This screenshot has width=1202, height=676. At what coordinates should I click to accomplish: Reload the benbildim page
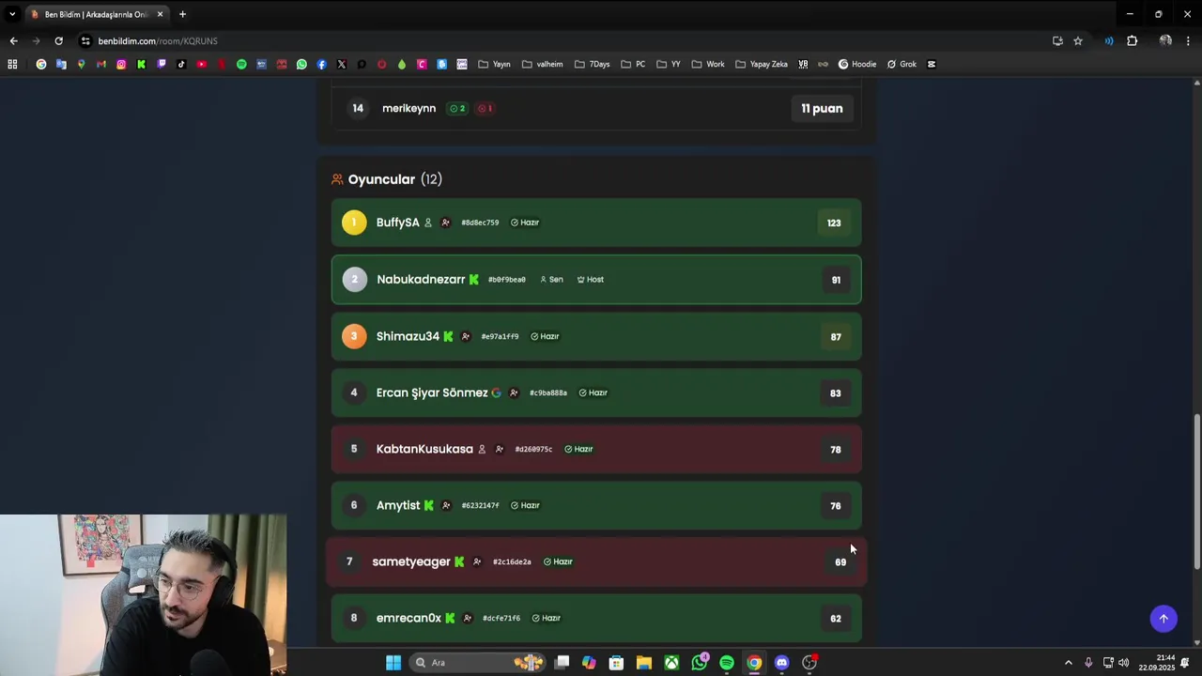click(58, 40)
